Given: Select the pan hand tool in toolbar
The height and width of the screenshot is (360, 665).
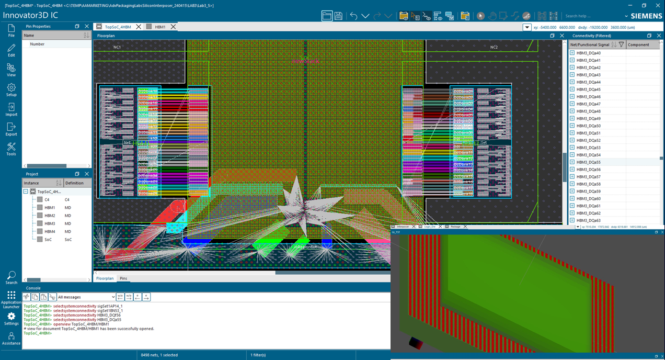Looking at the screenshot, I should pos(492,16).
